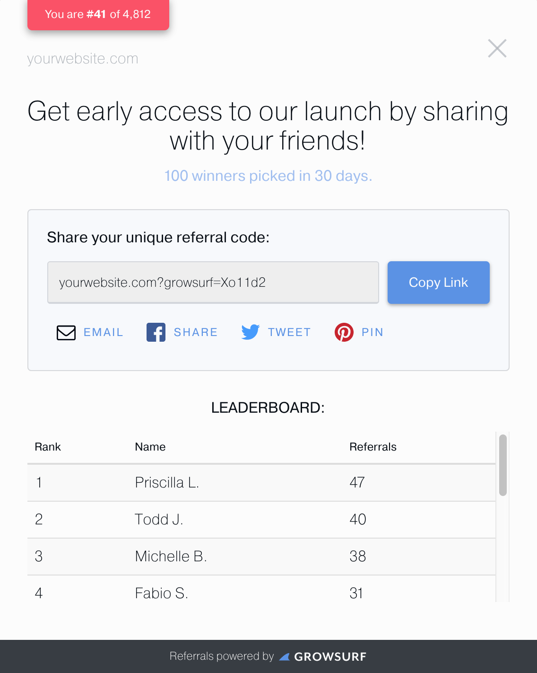Click the Pinterest logo icon
The height and width of the screenshot is (673, 537).
click(344, 332)
